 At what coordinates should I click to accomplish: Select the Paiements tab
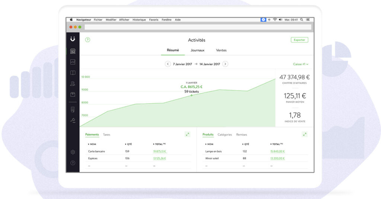click(x=92, y=134)
